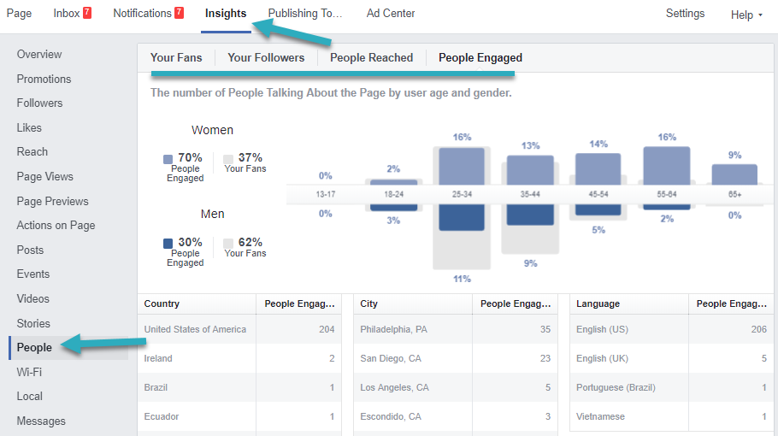Go to Actions on Page
Screen dimensions: 778x436
(56, 226)
